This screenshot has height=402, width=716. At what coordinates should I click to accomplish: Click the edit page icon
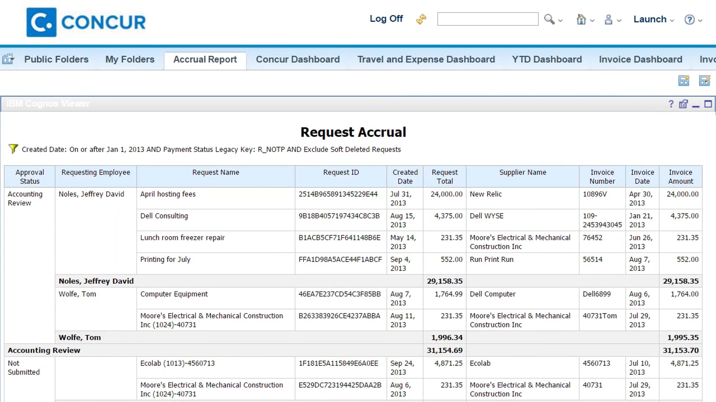[705, 81]
